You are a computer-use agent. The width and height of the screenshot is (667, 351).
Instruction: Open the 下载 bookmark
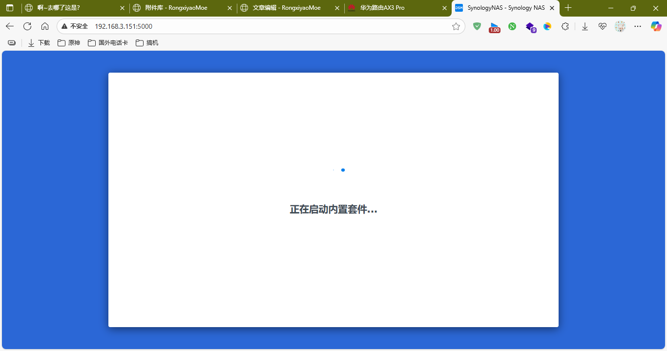[39, 43]
